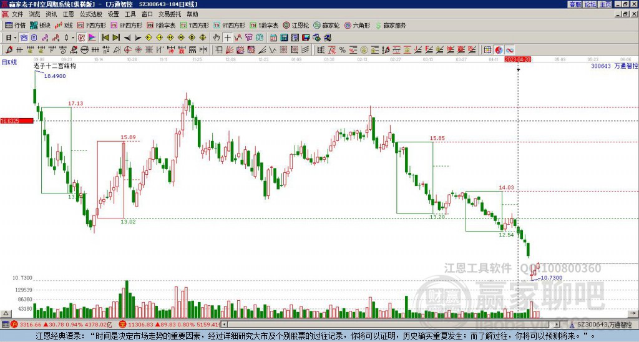Open the 浏览 menu
The image size is (639, 342).
[x=35, y=14]
